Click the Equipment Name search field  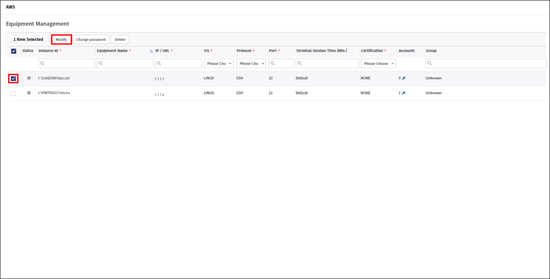[x=125, y=64]
